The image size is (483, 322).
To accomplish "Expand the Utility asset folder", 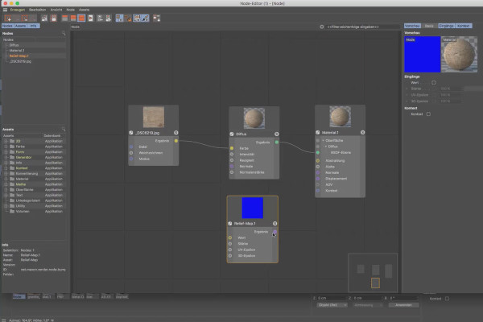I will click(6, 206).
